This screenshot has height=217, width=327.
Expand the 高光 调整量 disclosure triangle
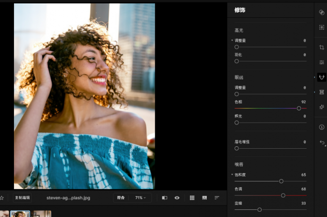pos(232,40)
